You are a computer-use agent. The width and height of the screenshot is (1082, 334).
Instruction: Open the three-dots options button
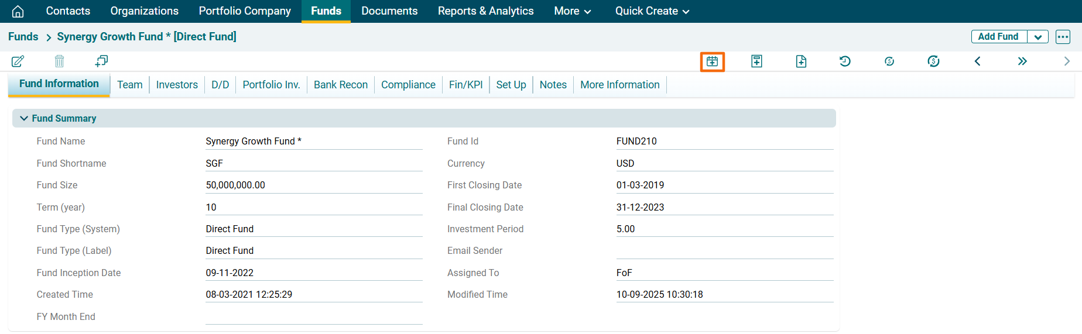[x=1063, y=37]
